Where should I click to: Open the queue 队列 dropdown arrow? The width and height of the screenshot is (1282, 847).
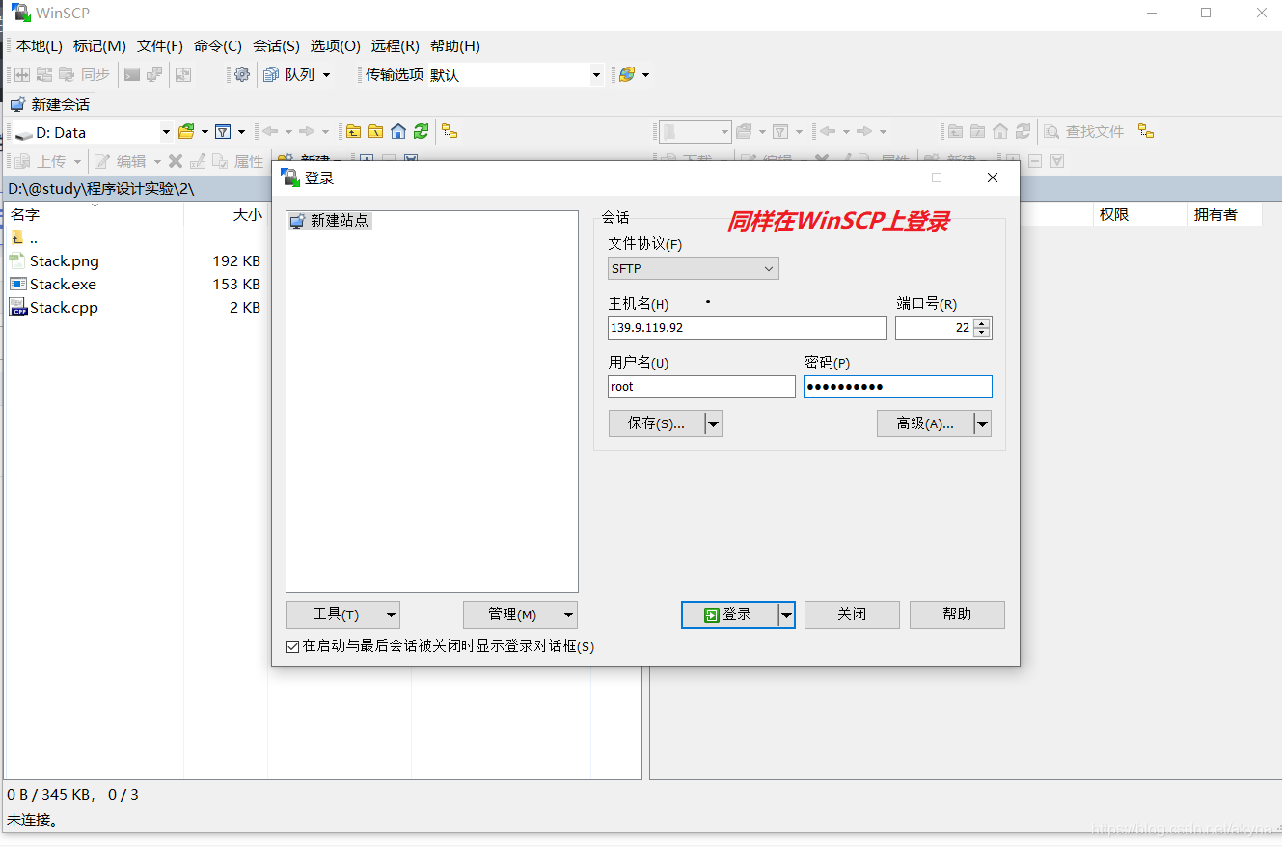[x=326, y=74]
